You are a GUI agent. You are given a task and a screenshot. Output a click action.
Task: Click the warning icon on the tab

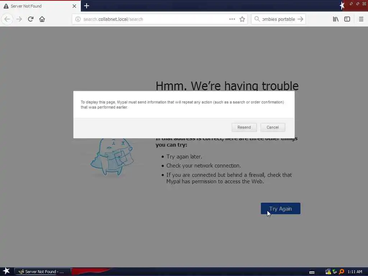(6, 6)
